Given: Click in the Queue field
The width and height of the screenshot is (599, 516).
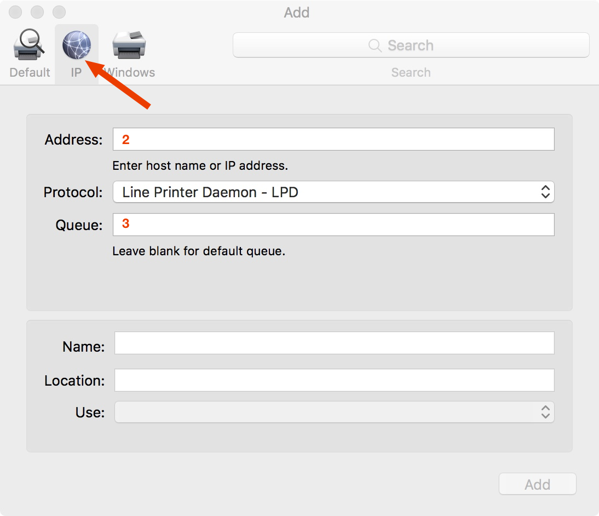Looking at the screenshot, I should (x=333, y=225).
